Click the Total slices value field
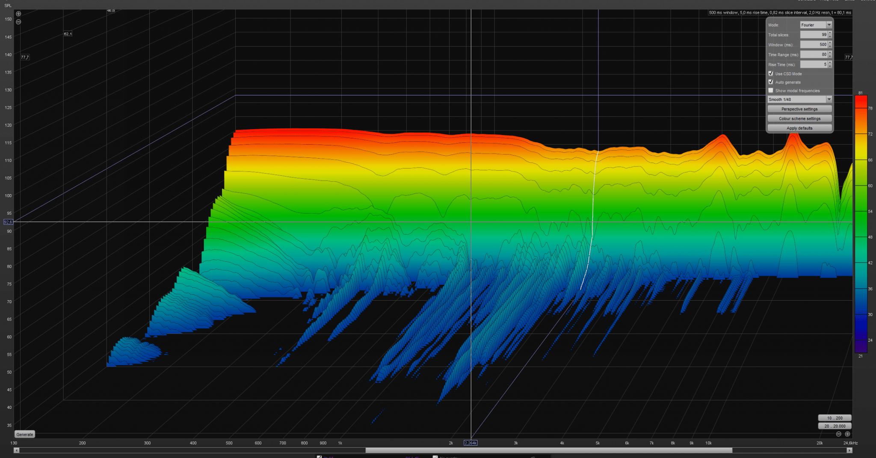The height and width of the screenshot is (458, 876). pos(814,35)
